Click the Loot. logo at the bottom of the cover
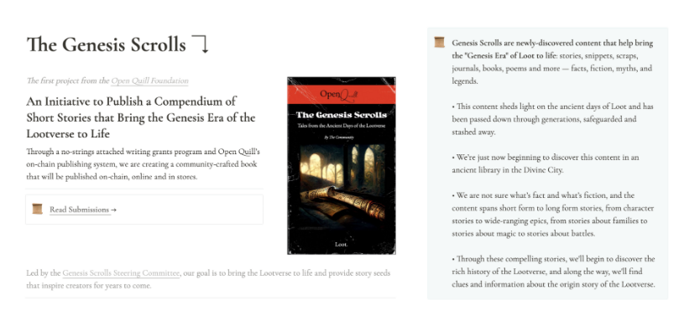 (341, 245)
